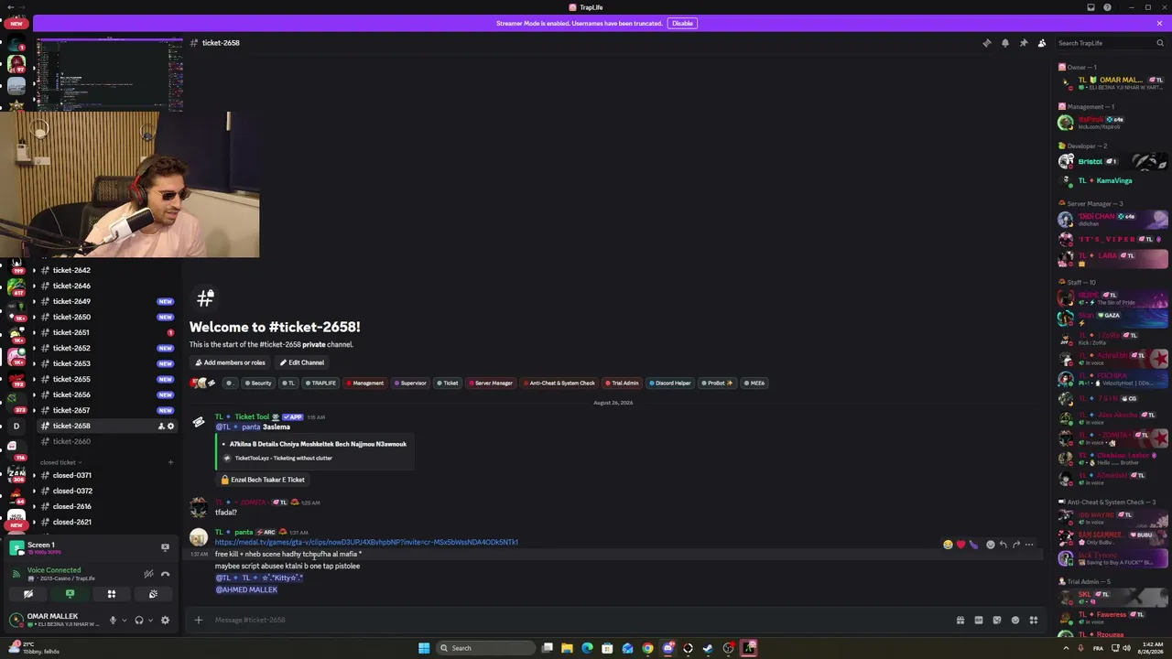Dismiss the Streamer Mode banner

[x=1159, y=24]
